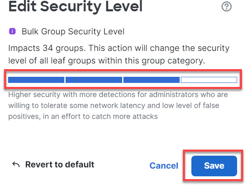Screen dimensions: 246x186
Task: Click the 'positives, in an effort' description line
Action: 83,116
